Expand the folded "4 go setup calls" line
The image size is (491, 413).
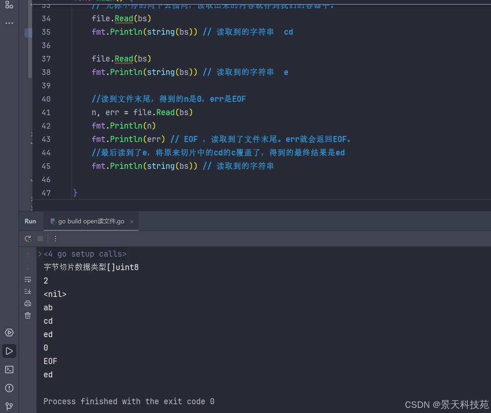[40, 254]
